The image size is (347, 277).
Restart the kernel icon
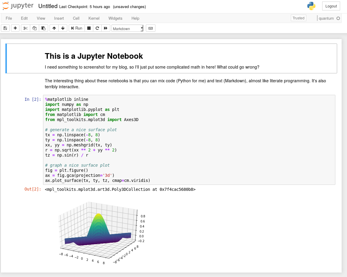coord(97,28)
